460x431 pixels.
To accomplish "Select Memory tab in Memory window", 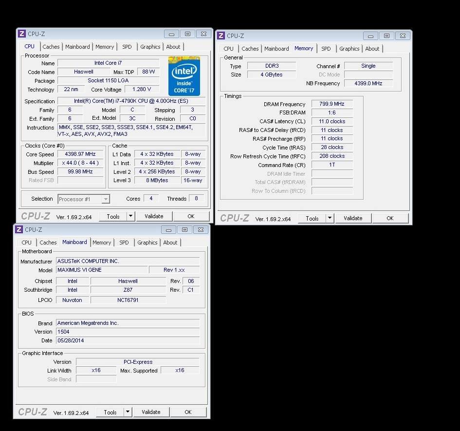I will click(304, 48).
